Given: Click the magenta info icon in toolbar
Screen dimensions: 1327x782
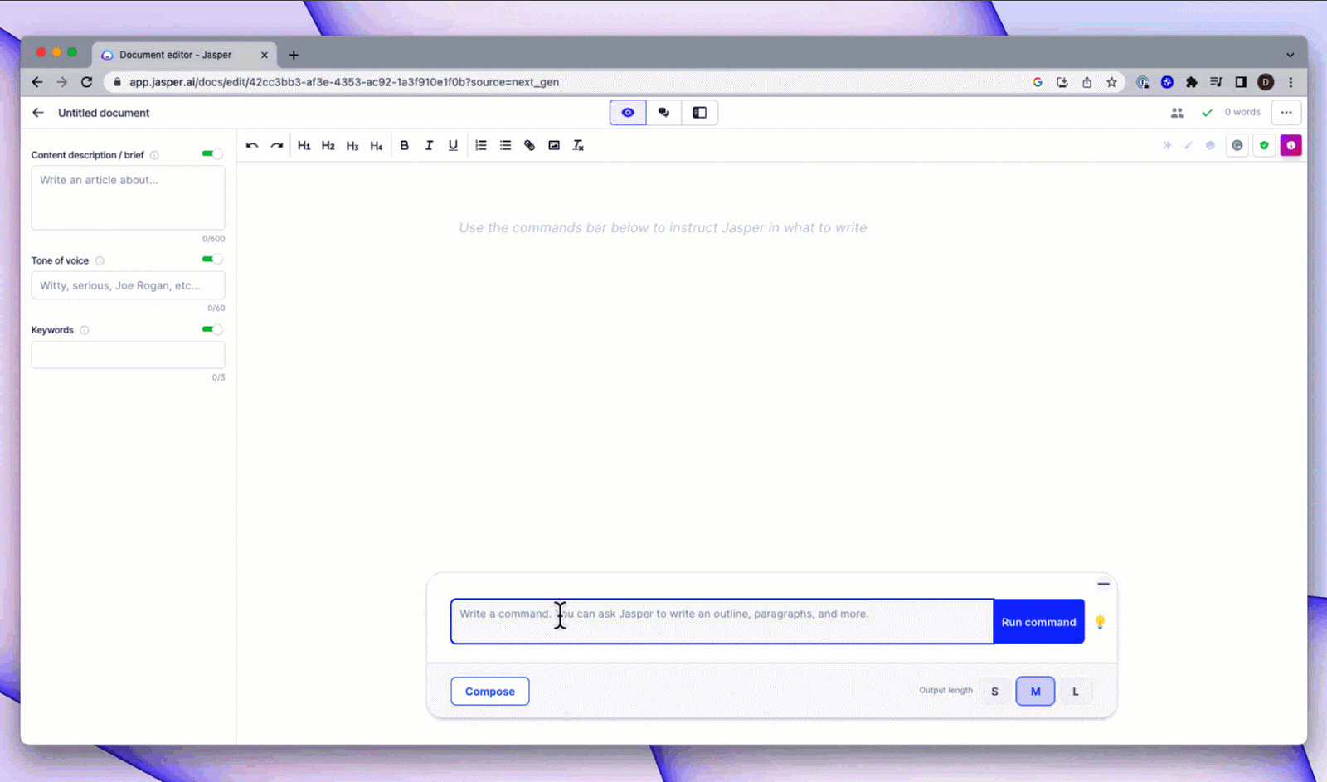Looking at the screenshot, I should pos(1291,145).
